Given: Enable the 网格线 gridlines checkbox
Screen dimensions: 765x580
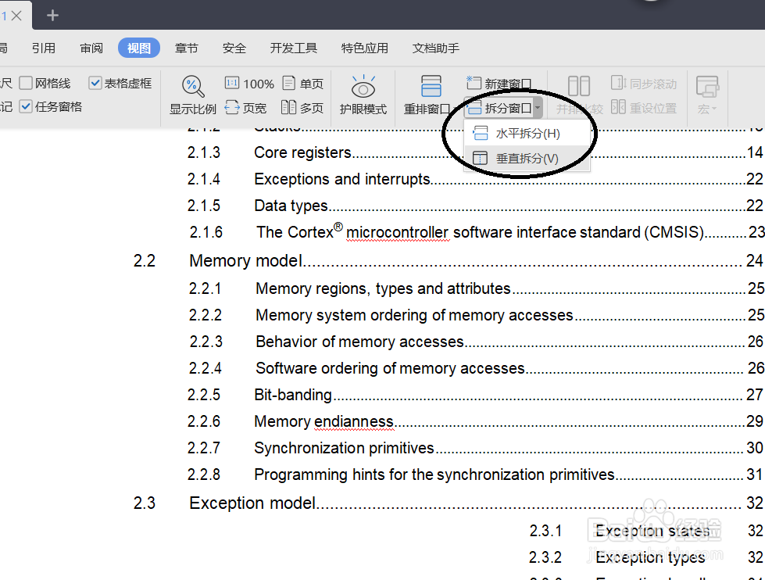Looking at the screenshot, I should pos(27,82).
